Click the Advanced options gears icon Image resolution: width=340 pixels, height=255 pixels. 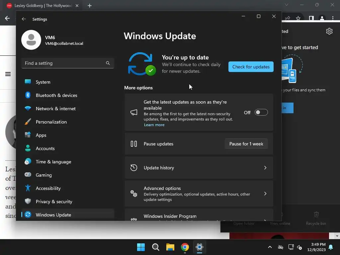point(134,194)
